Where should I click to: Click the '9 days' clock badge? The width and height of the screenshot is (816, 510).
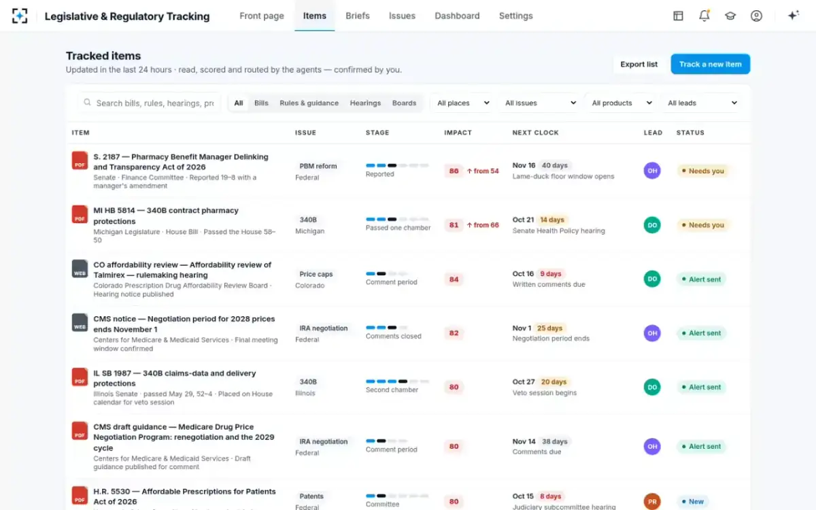point(550,274)
